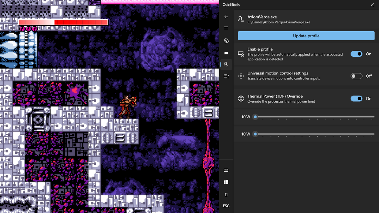Click the Enable profile label
Viewport: 379px width, 213px height.
pyautogui.click(x=260, y=49)
